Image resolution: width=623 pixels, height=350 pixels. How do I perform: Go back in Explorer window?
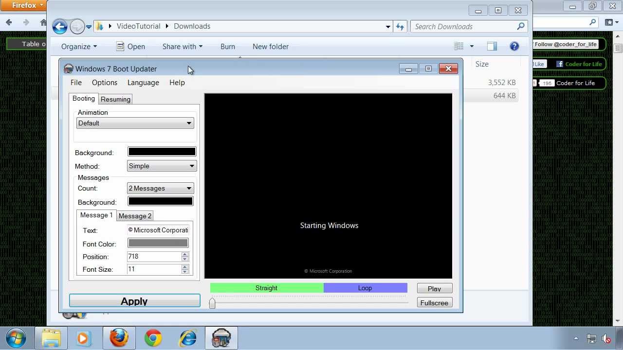pos(60,26)
